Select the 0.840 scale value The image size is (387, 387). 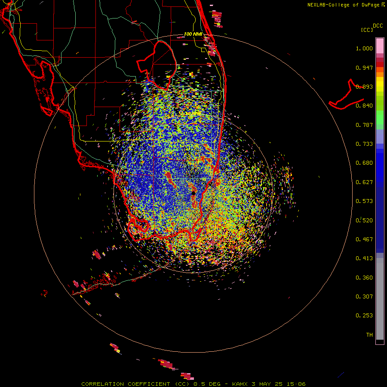pyautogui.click(x=364, y=106)
